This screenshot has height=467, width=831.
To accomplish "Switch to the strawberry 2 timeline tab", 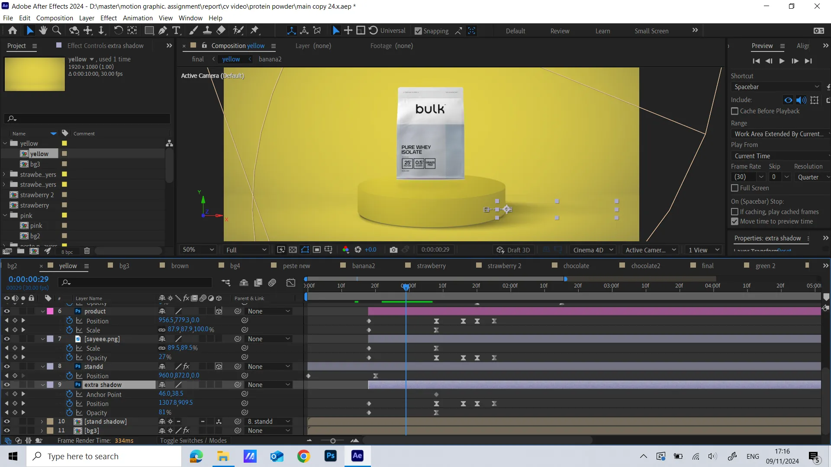I will coord(504,266).
